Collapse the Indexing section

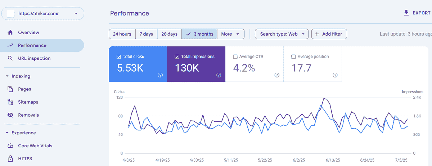click(7, 76)
